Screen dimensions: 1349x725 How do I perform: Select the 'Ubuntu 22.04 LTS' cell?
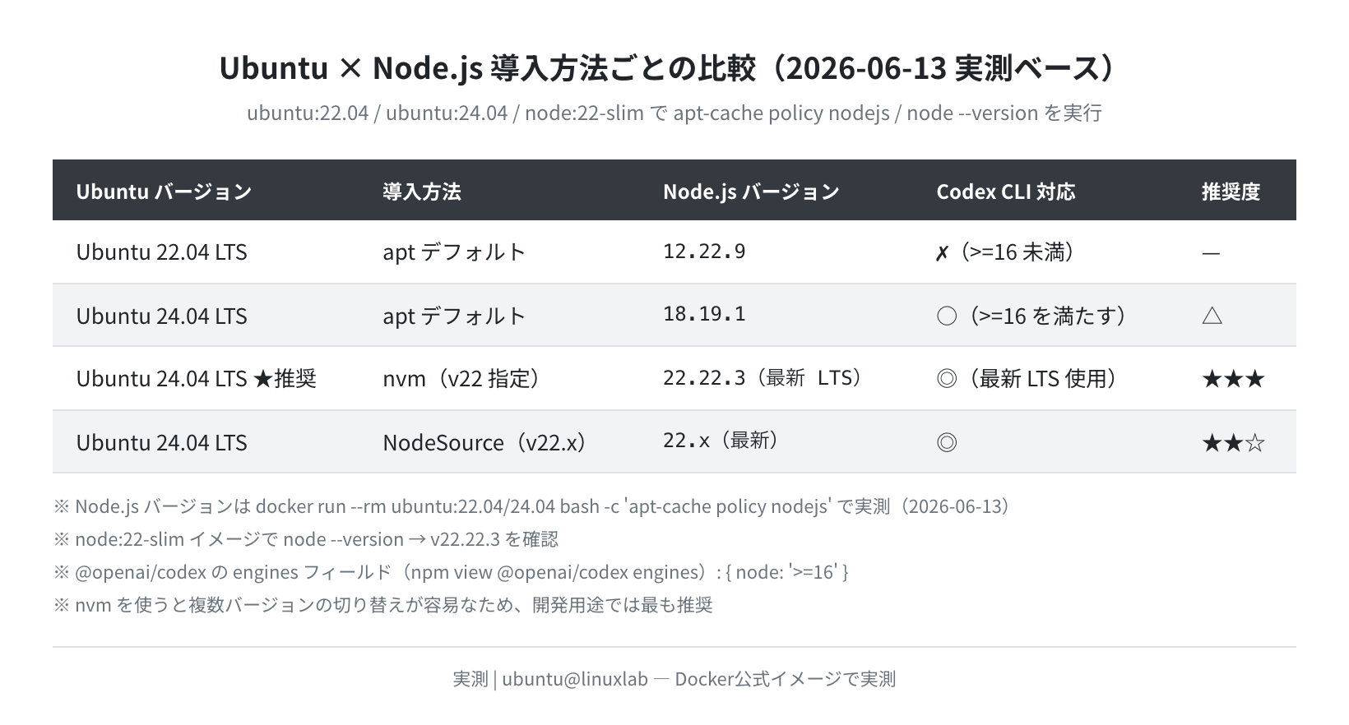click(162, 252)
